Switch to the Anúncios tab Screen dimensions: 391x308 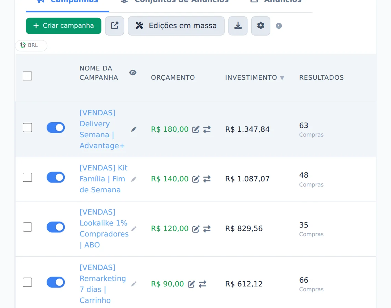(276, 2)
